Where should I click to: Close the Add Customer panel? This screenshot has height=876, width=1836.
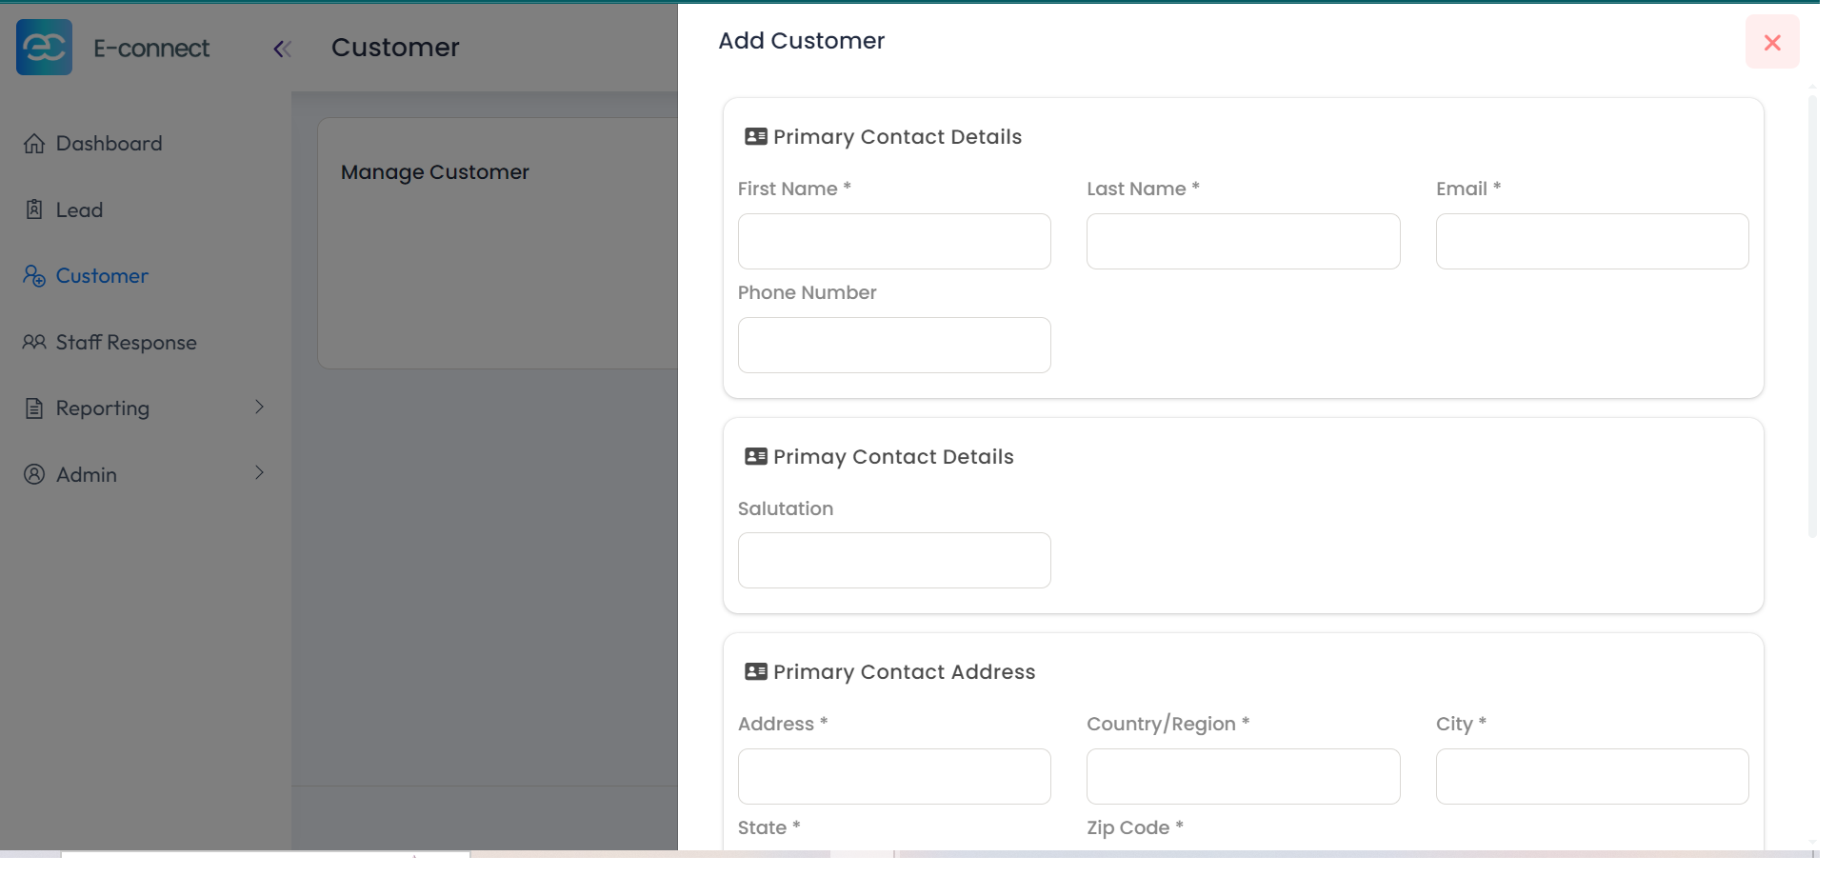pos(1771,42)
